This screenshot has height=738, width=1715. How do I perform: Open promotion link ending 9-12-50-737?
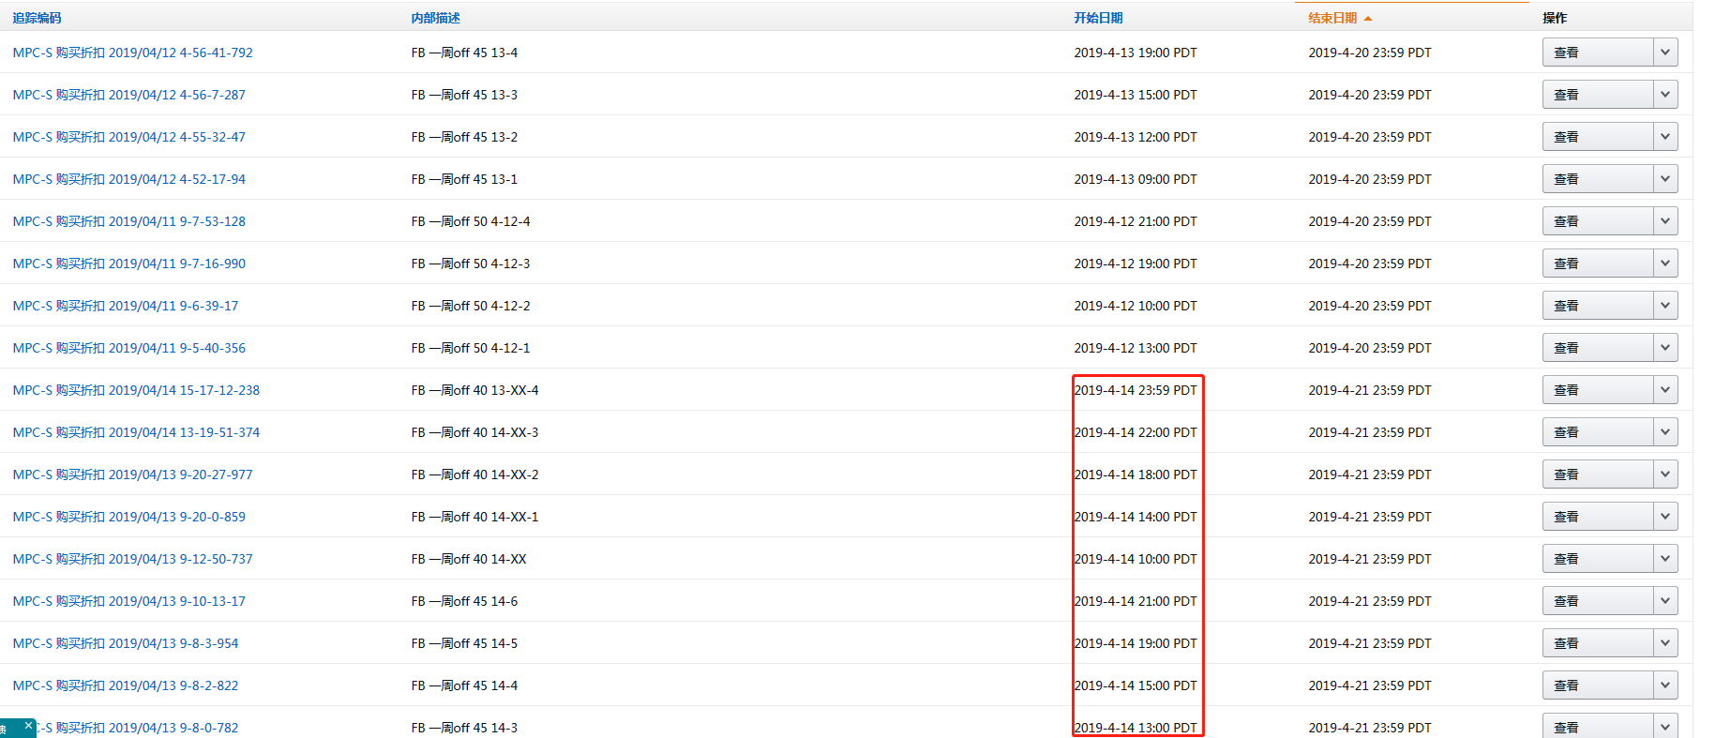[x=132, y=559]
